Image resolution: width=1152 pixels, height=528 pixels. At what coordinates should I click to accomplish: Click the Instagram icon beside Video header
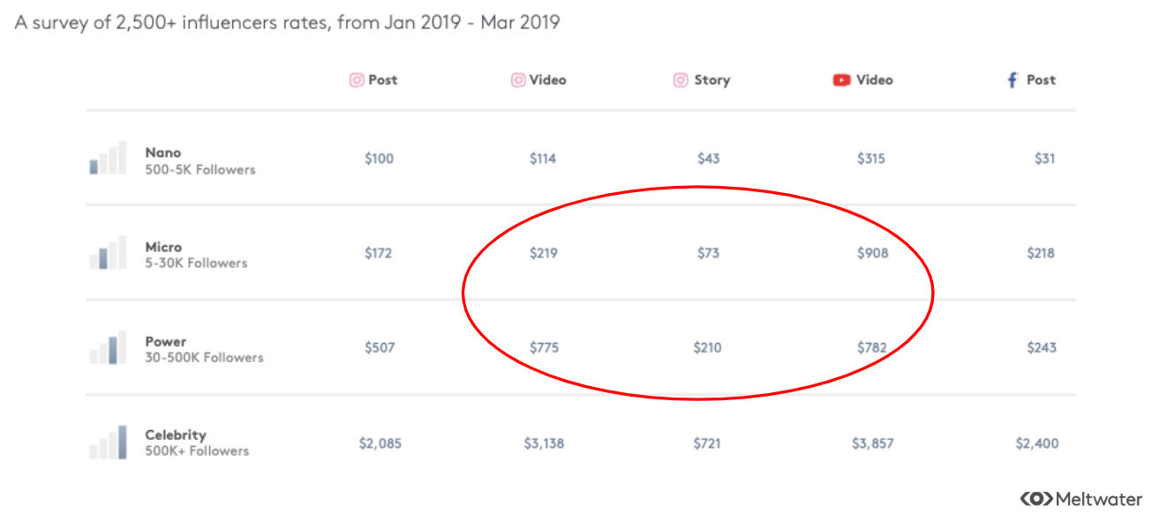click(518, 80)
